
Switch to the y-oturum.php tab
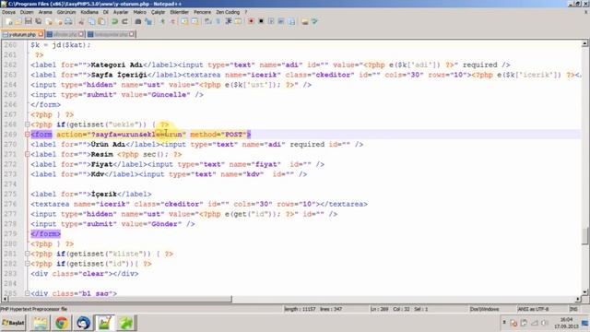pyautogui.click(x=21, y=34)
